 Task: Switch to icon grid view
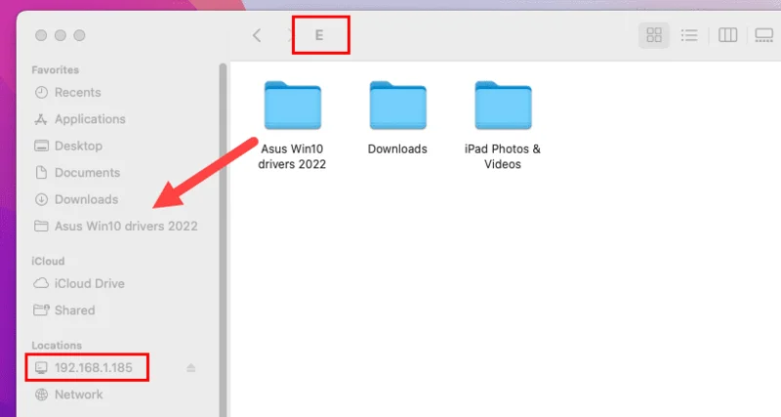click(654, 35)
